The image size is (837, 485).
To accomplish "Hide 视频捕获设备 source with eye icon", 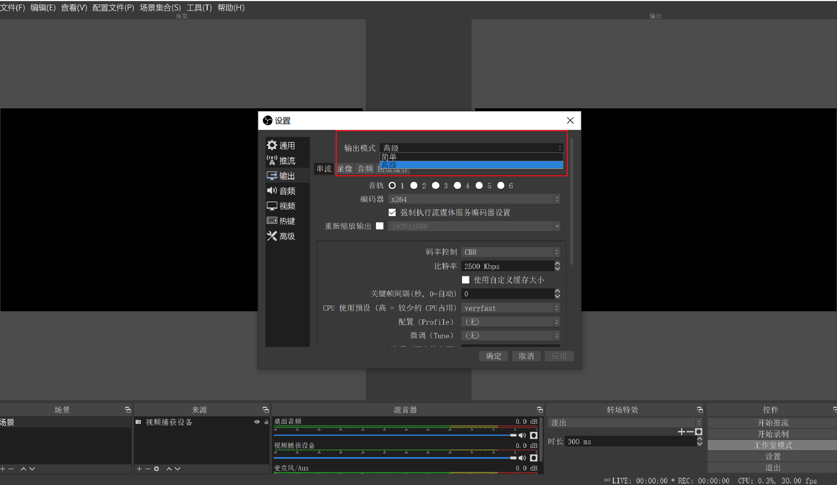I will (257, 422).
